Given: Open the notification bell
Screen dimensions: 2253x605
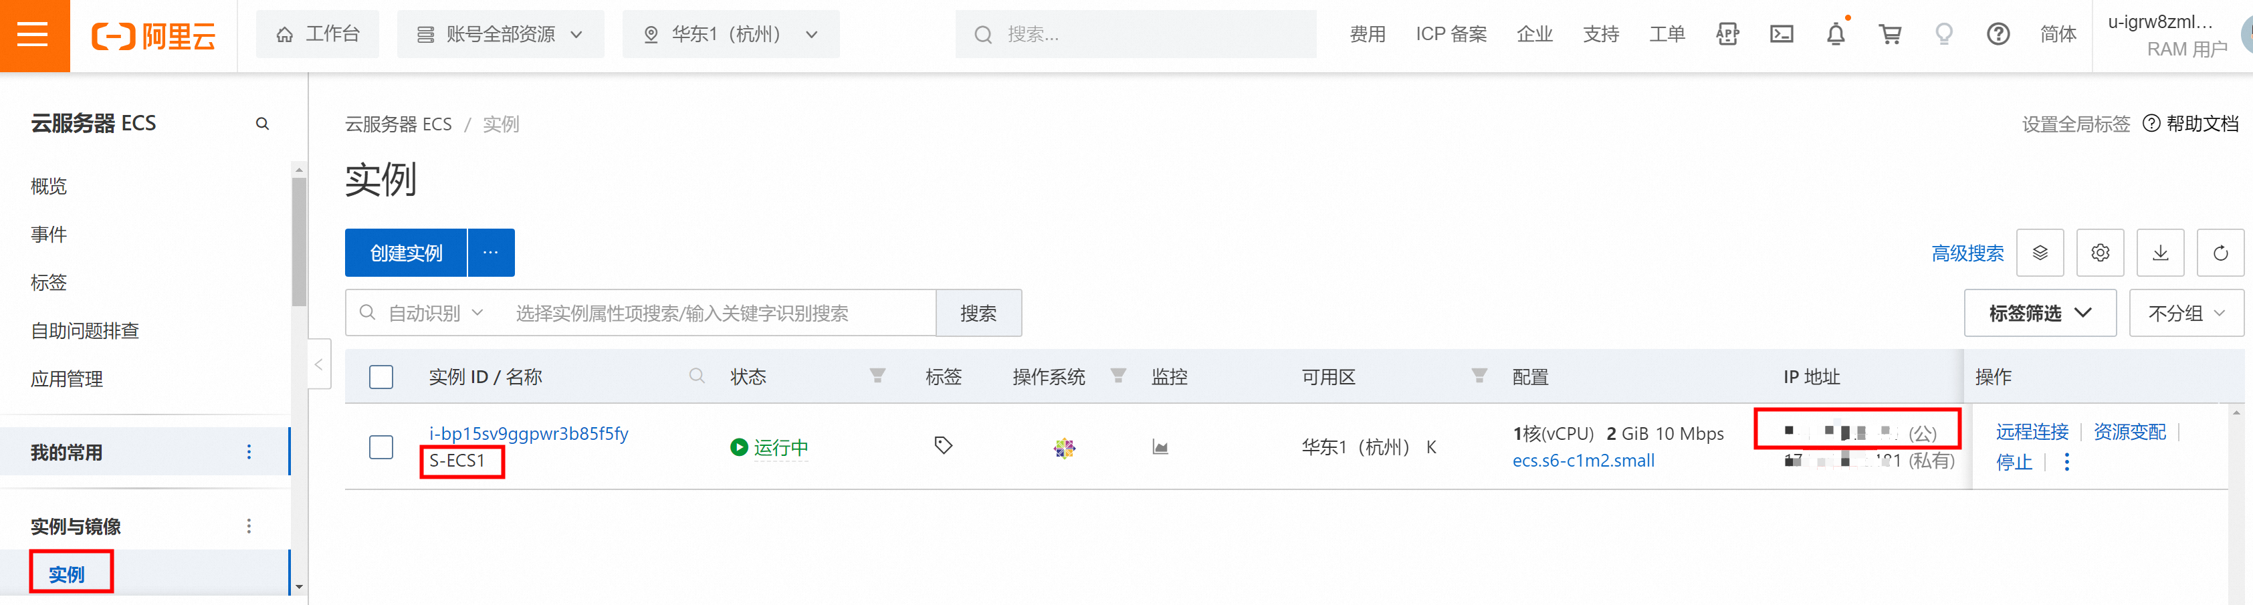Looking at the screenshot, I should pos(1835,34).
